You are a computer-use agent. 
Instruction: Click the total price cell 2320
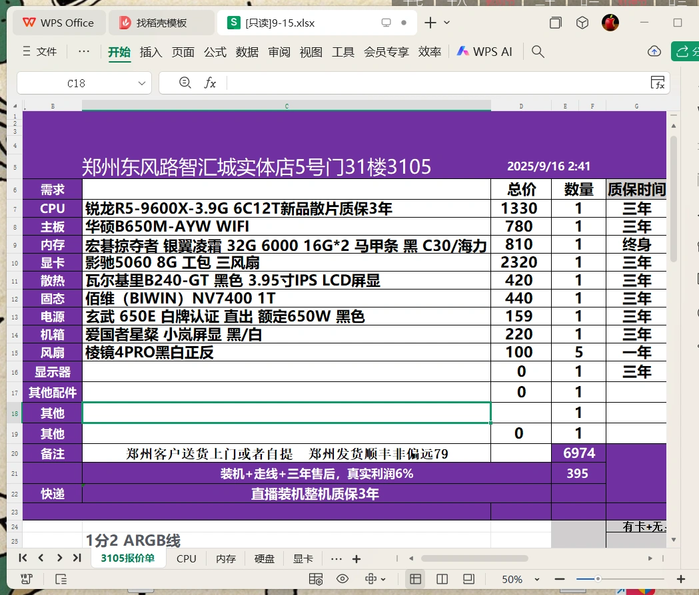point(521,263)
